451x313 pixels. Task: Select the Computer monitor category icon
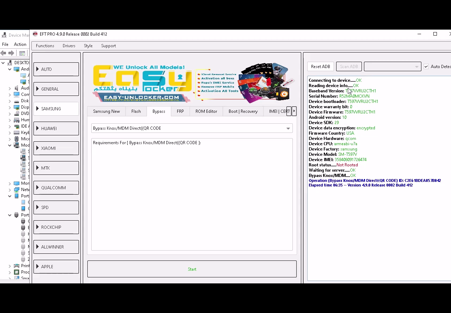coord(17,94)
